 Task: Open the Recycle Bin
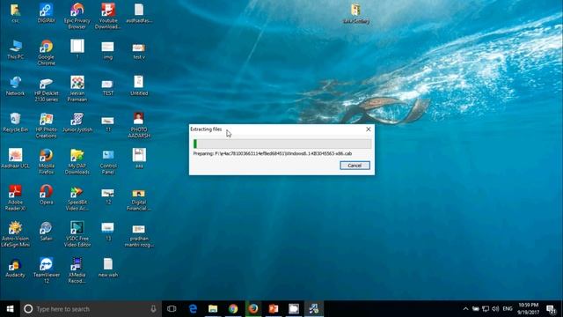16,122
